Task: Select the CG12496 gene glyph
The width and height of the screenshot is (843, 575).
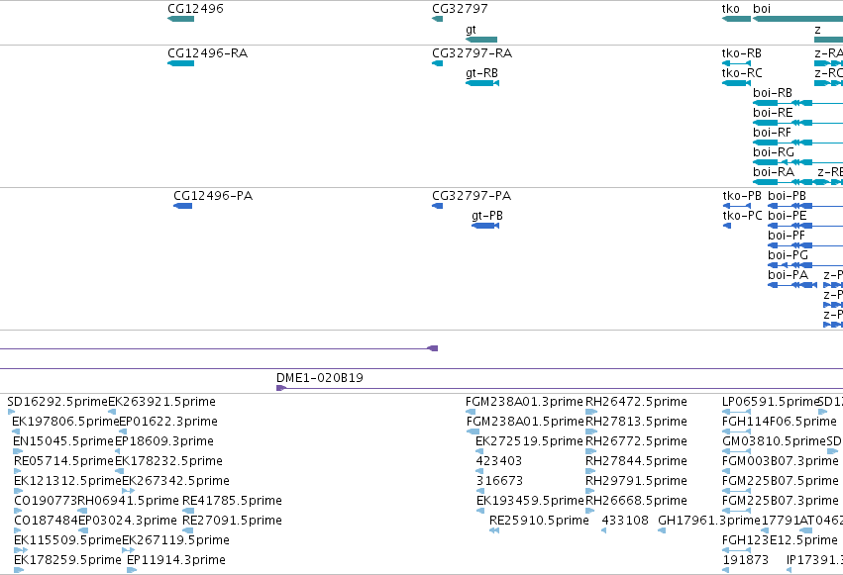Action: (x=180, y=19)
